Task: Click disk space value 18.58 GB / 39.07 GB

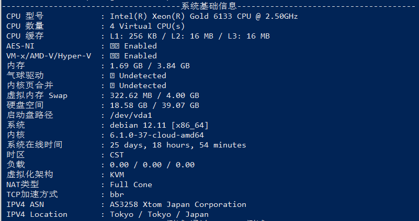Action: (154, 105)
